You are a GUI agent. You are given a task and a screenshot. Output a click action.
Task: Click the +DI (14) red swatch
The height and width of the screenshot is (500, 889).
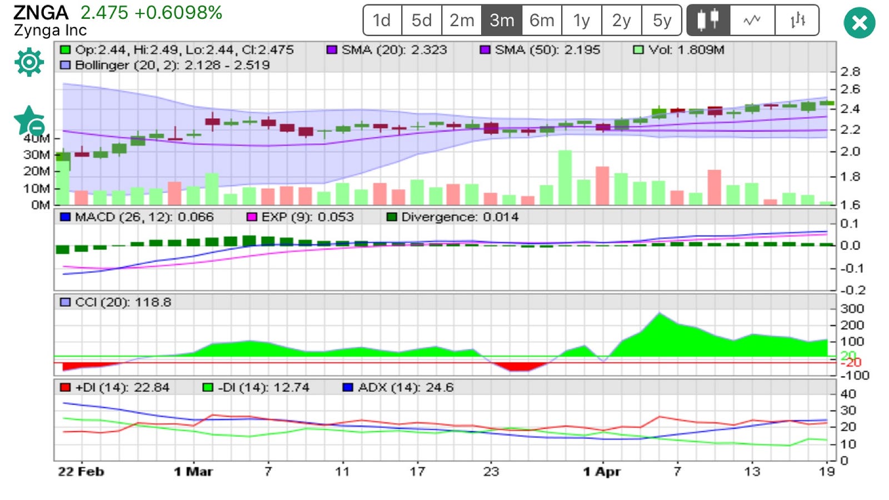click(x=65, y=387)
